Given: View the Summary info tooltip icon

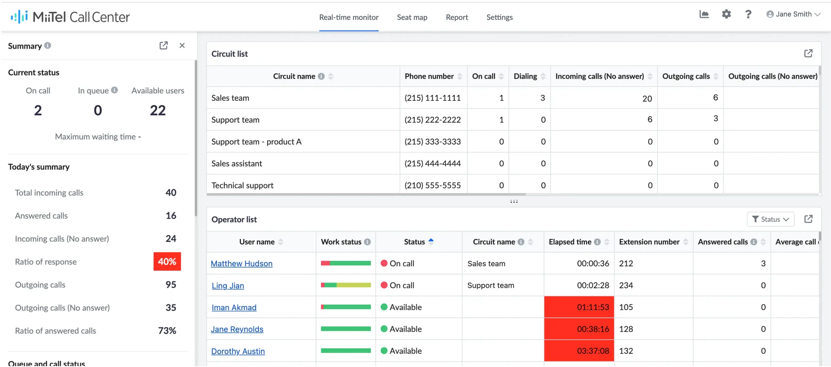Looking at the screenshot, I should coord(47,46).
